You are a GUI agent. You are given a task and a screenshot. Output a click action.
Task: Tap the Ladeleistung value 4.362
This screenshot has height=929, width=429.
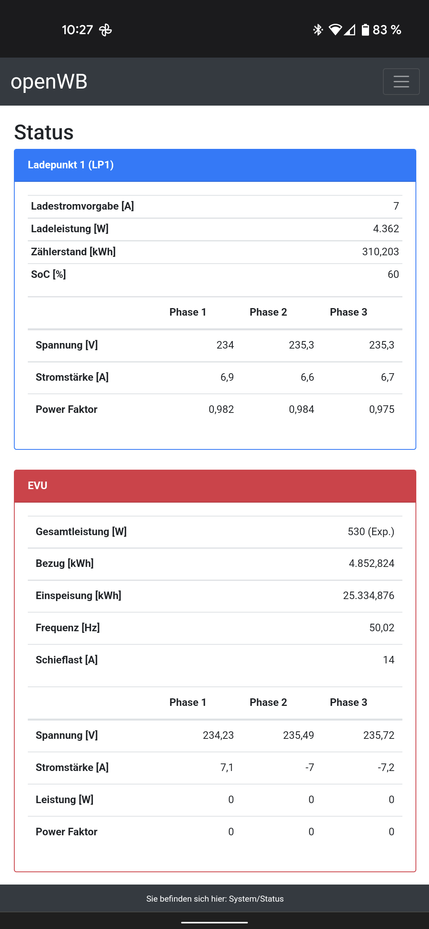(x=386, y=229)
